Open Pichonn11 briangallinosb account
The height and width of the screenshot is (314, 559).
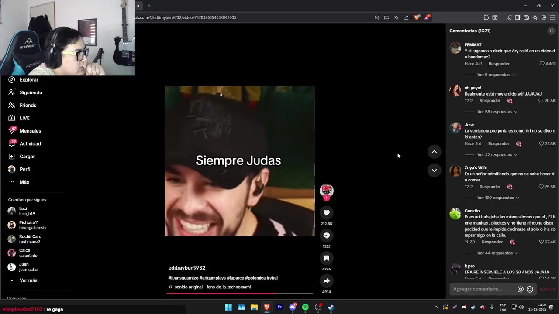pyautogui.click(x=27, y=225)
